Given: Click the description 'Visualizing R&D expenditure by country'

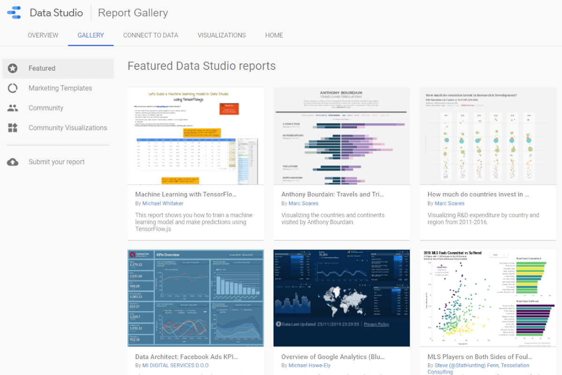Looking at the screenshot, I should pyautogui.click(x=483, y=218).
